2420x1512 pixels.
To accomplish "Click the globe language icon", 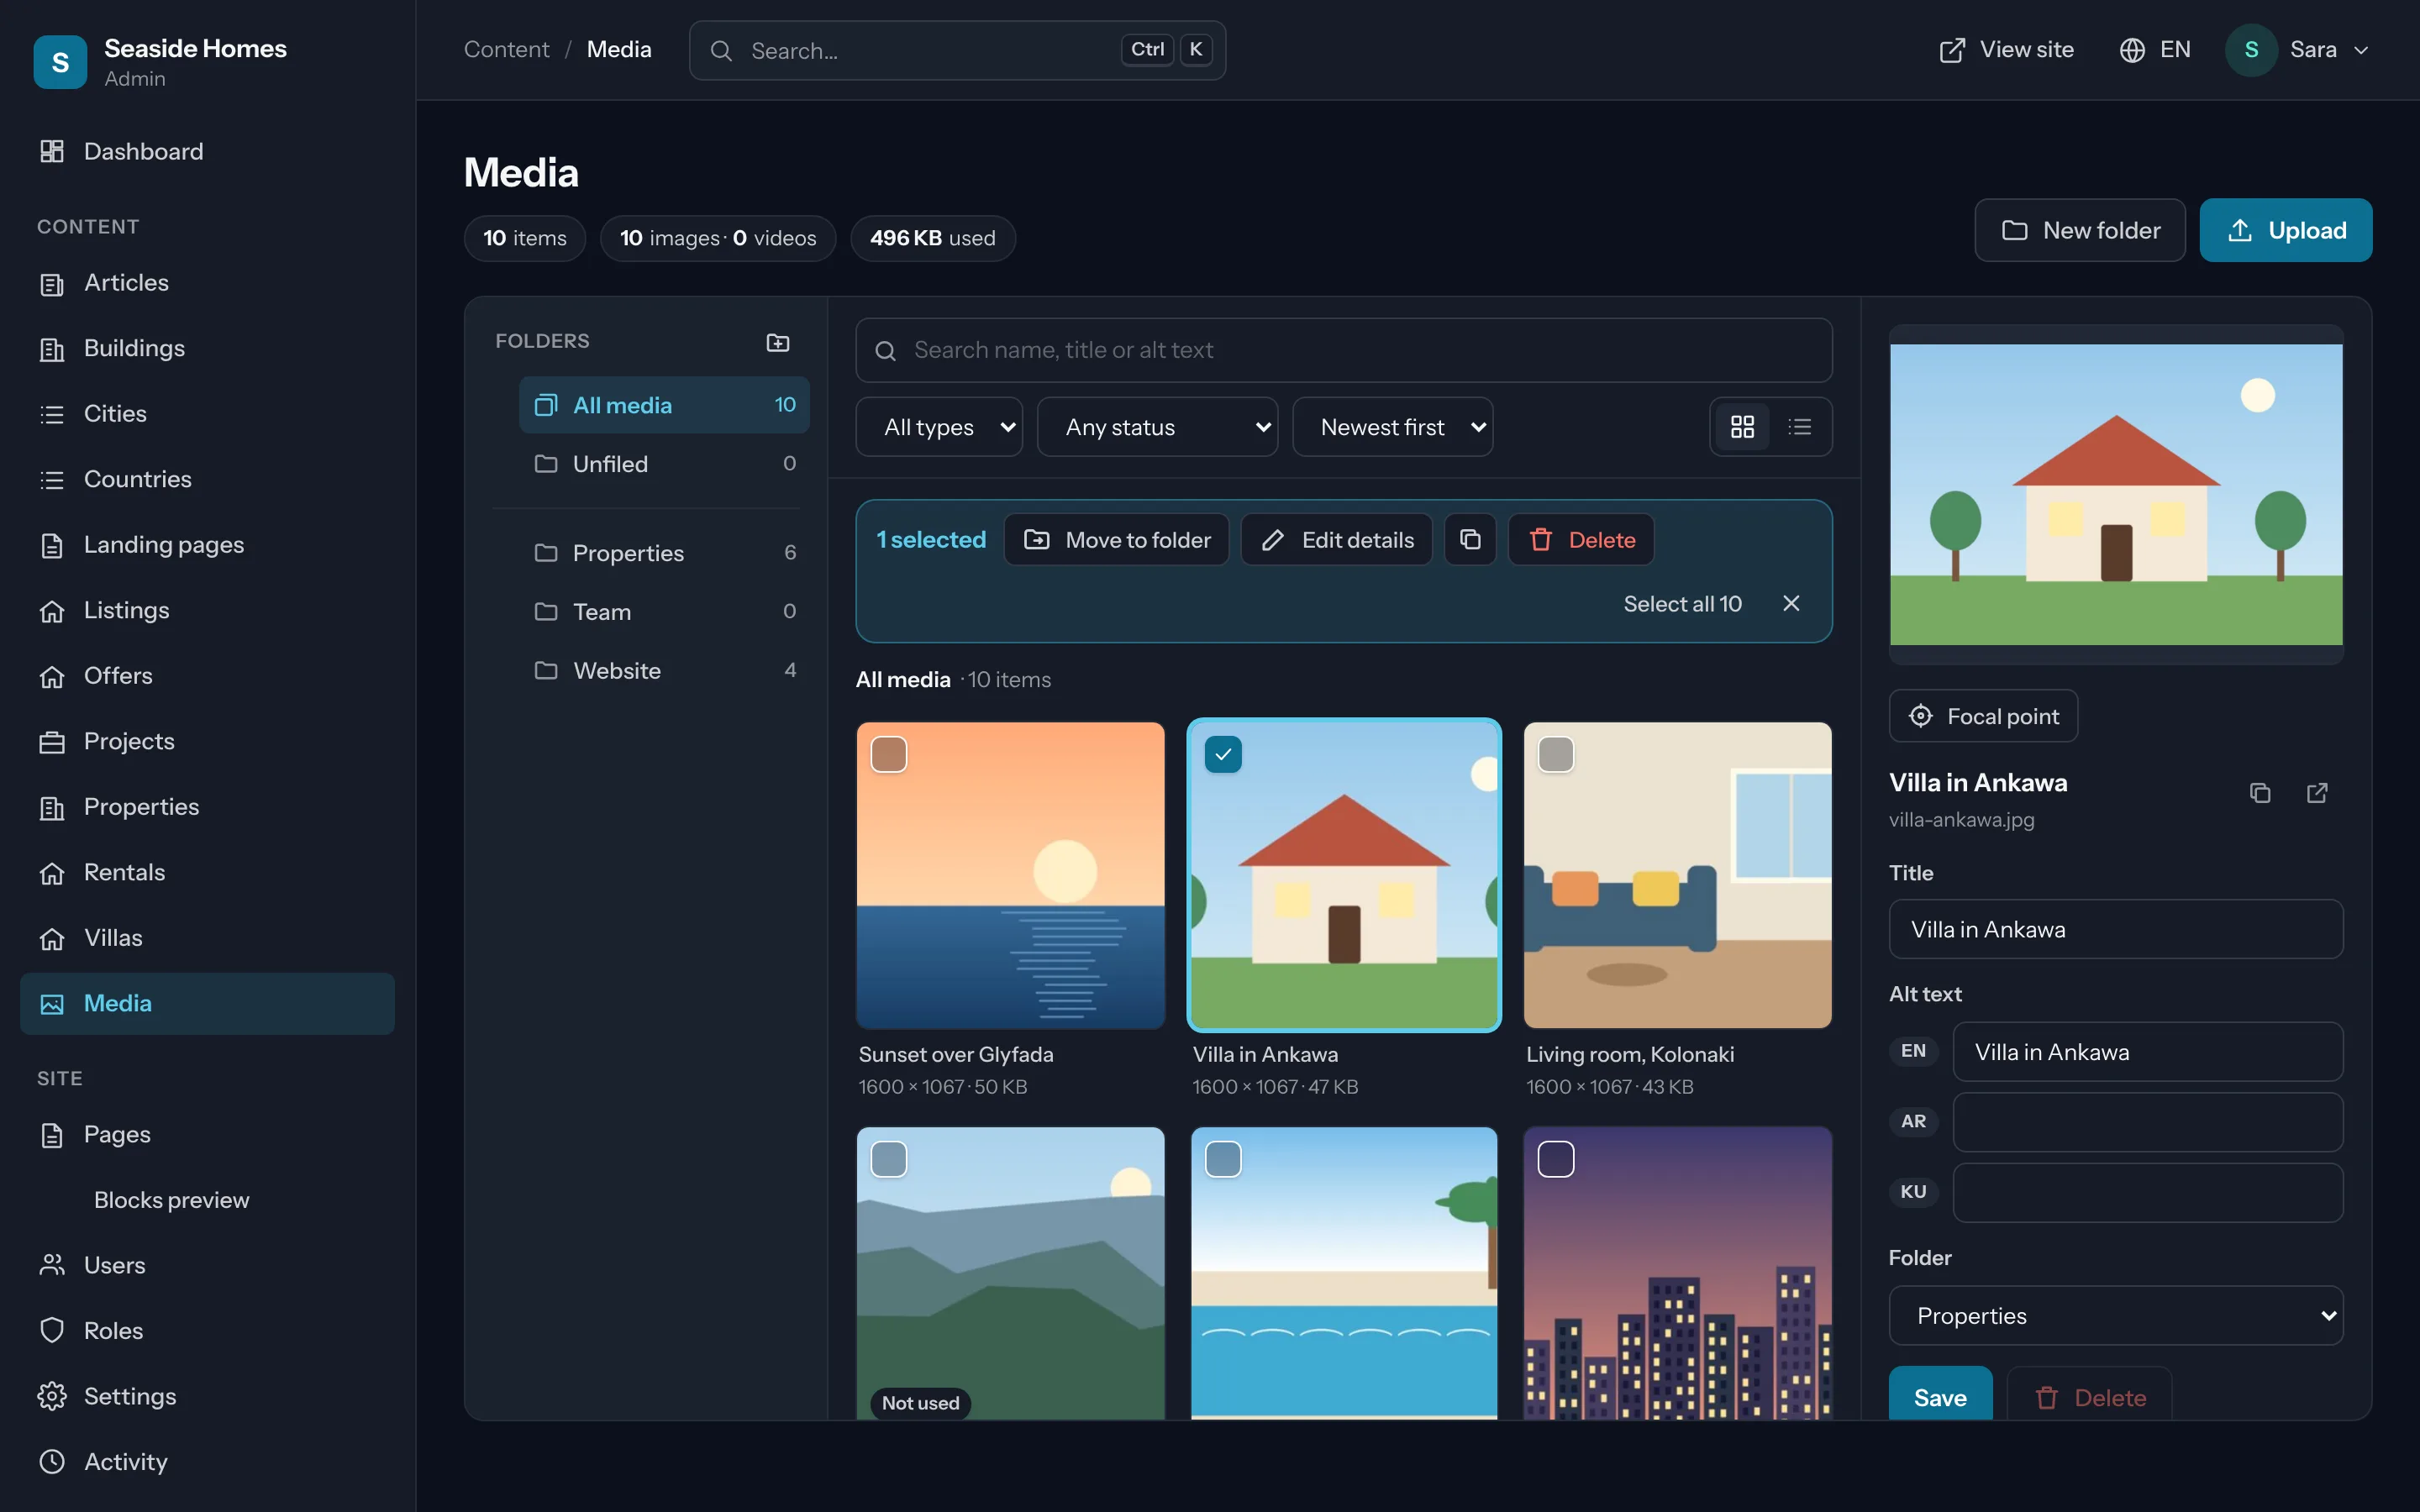I will pos(2132,50).
